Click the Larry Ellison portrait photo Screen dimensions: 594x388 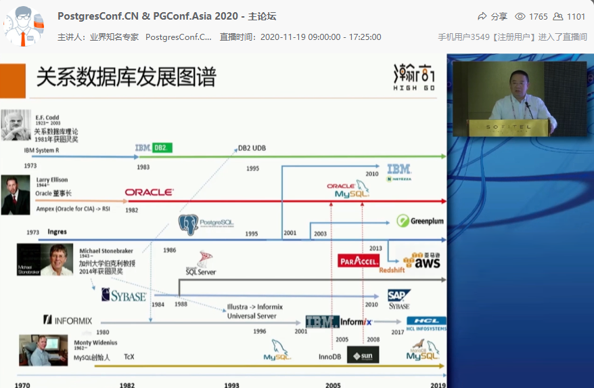pyautogui.click(x=16, y=195)
